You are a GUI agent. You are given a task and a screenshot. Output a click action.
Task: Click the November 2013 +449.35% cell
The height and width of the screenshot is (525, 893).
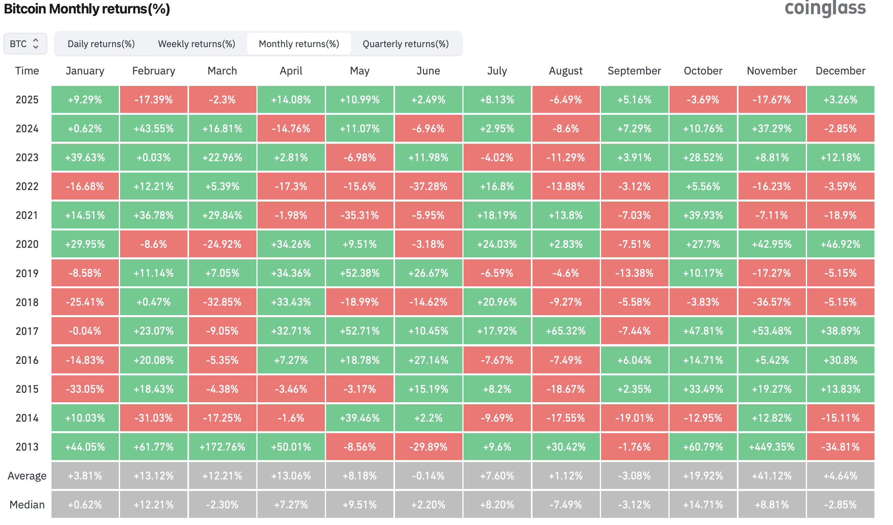tap(772, 447)
